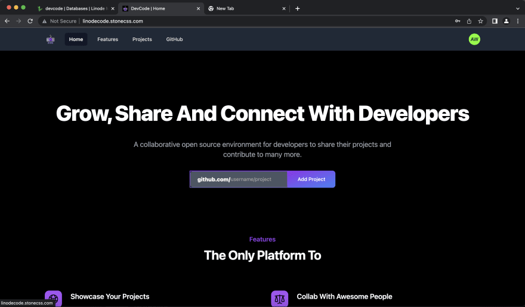This screenshot has height=307, width=525.
Task: Open the Features nav link
Action: (108, 39)
